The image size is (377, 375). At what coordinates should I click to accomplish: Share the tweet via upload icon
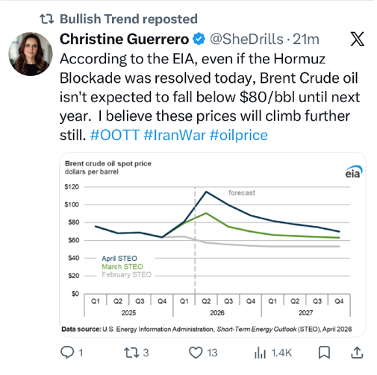357,353
